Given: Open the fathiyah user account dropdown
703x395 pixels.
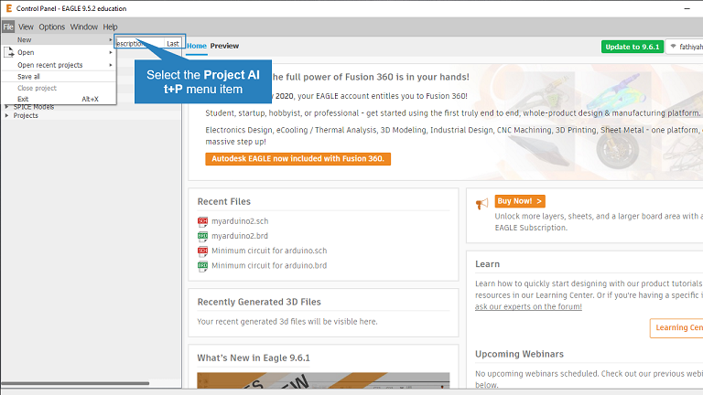Looking at the screenshot, I should pyautogui.click(x=685, y=47).
